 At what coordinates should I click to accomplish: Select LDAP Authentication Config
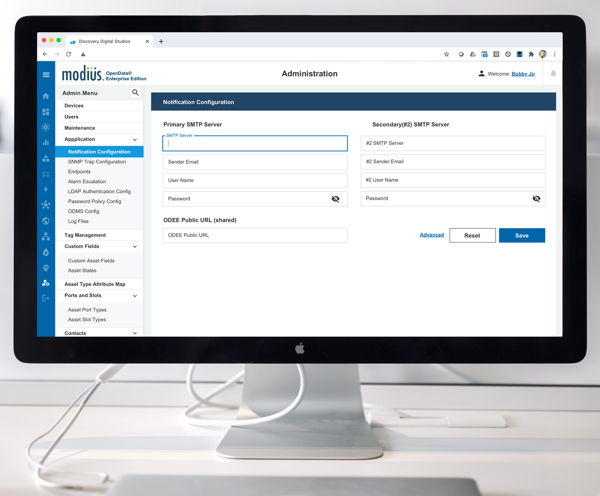point(99,192)
